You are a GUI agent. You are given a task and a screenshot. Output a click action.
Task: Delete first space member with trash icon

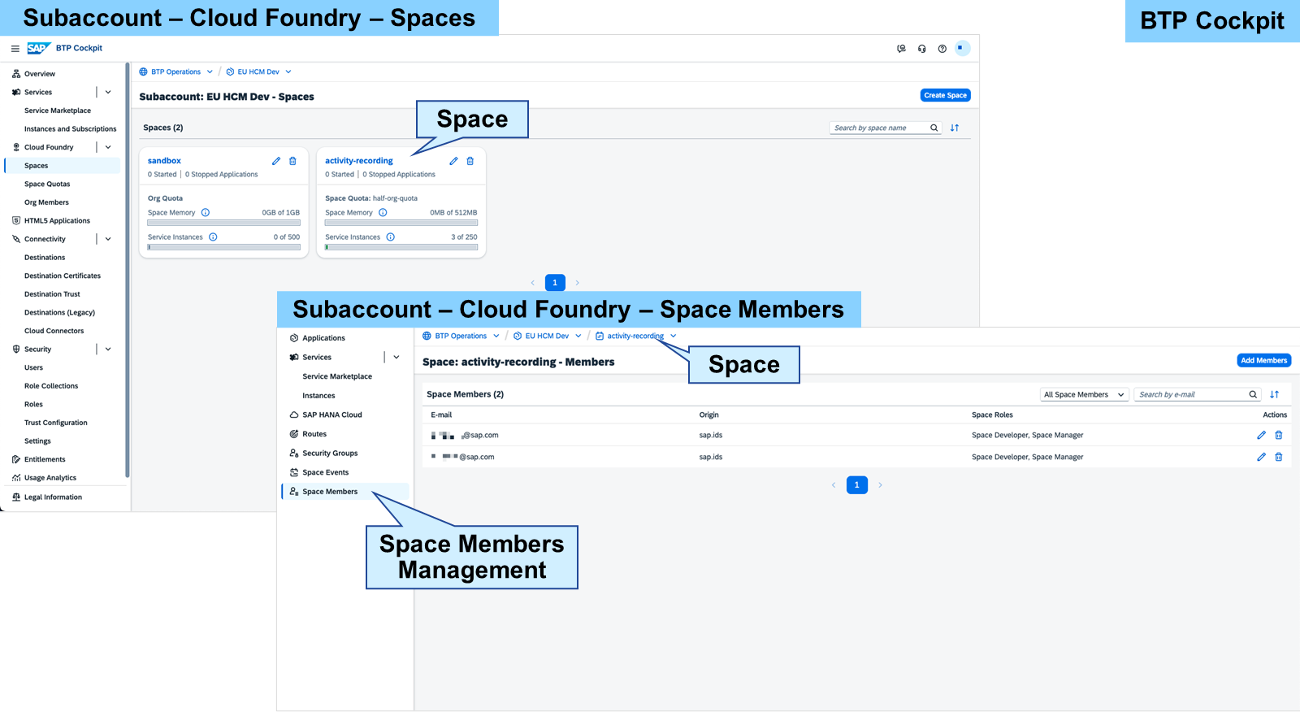pos(1278,435)
